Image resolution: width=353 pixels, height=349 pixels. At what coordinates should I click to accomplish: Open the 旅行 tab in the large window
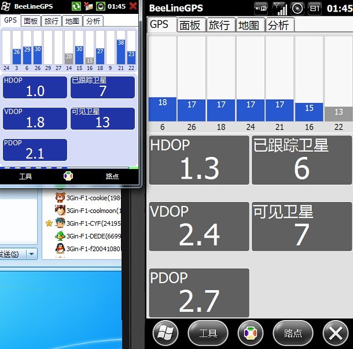click(x=221, y=25)
